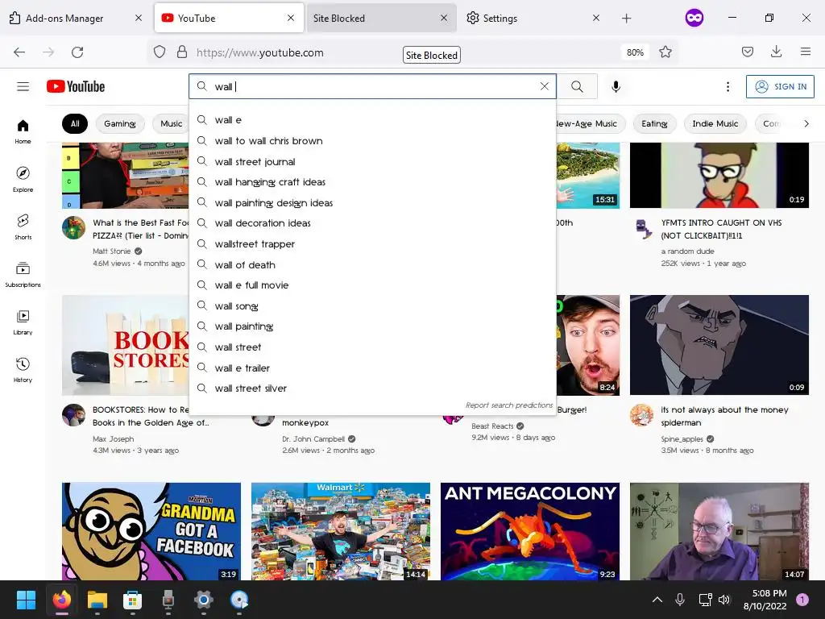Open Firefox downloads panel

776,52
